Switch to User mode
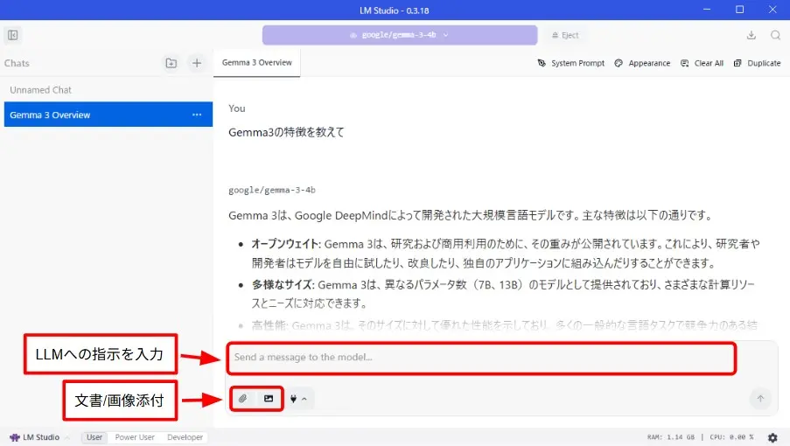 pyautogui.click(x=94, y=437)
